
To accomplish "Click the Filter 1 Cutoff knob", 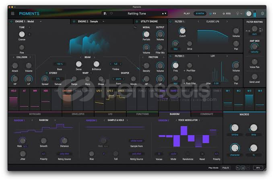I will (182, 31).
